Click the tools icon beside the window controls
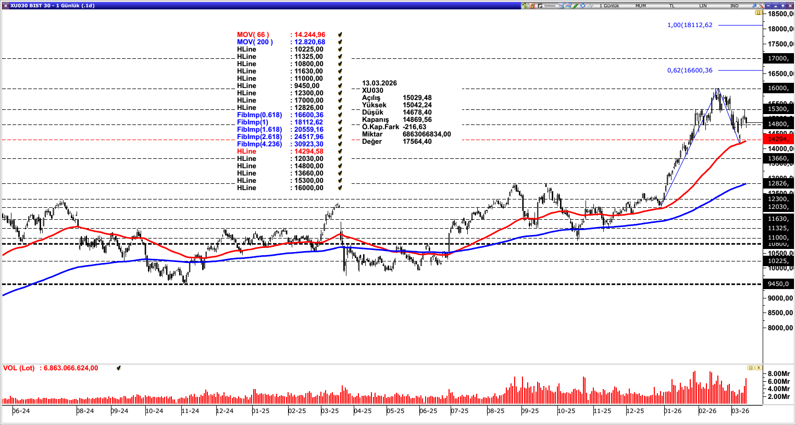Viewport: 796px width, 425px height. [x=760, y=6]
